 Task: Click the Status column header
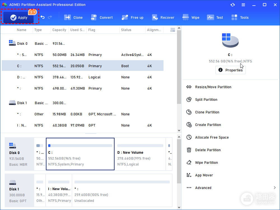click(126, 30)
